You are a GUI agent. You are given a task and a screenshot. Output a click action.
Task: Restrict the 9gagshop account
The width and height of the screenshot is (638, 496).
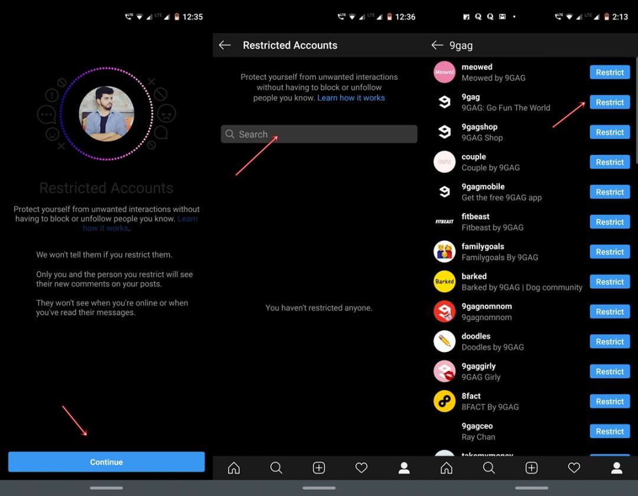(x=610, y=132)
